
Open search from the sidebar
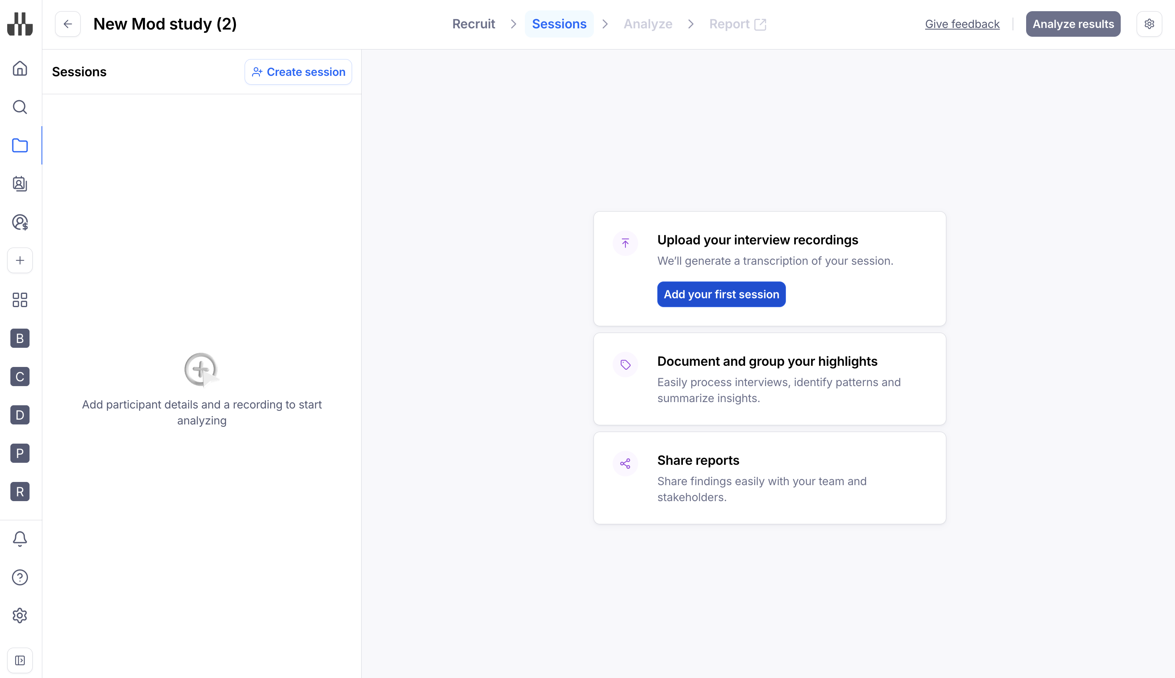(x=20, y=107)
